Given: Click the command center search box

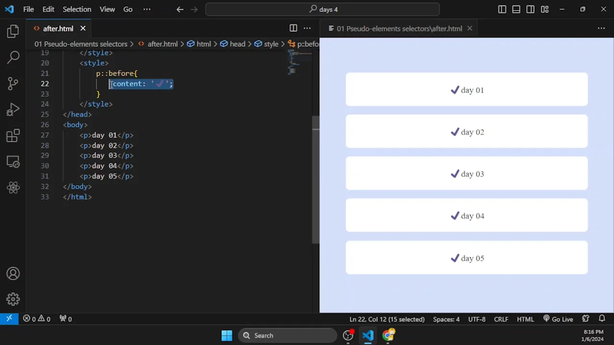Looking at the screenshot, I should pos(322,9).
